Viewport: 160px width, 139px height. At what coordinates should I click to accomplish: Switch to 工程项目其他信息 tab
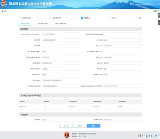coord(60,23)
